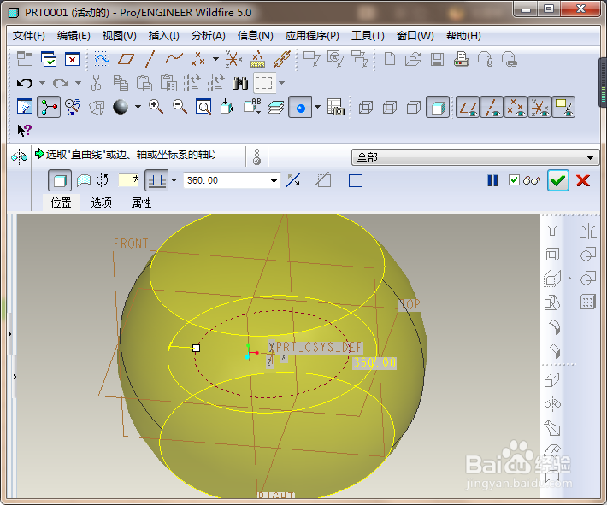Open the undo history dropdown arrow
Screen dimensions: 607x505
coord(42,83)
